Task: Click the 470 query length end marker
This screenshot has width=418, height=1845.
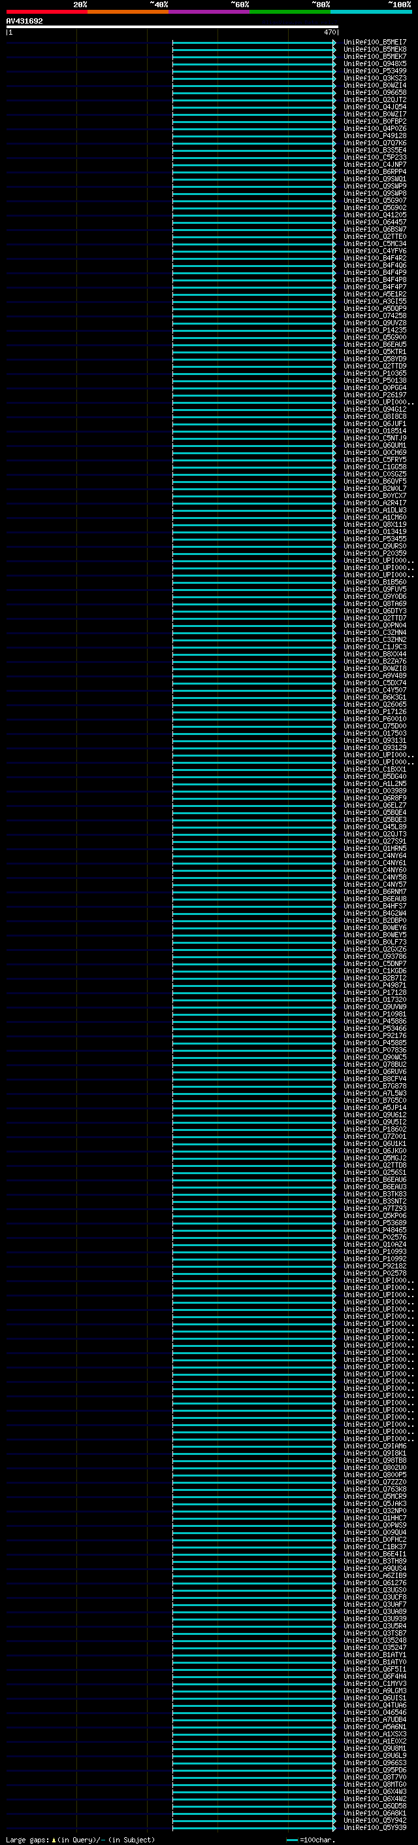Action: point(329,32)
